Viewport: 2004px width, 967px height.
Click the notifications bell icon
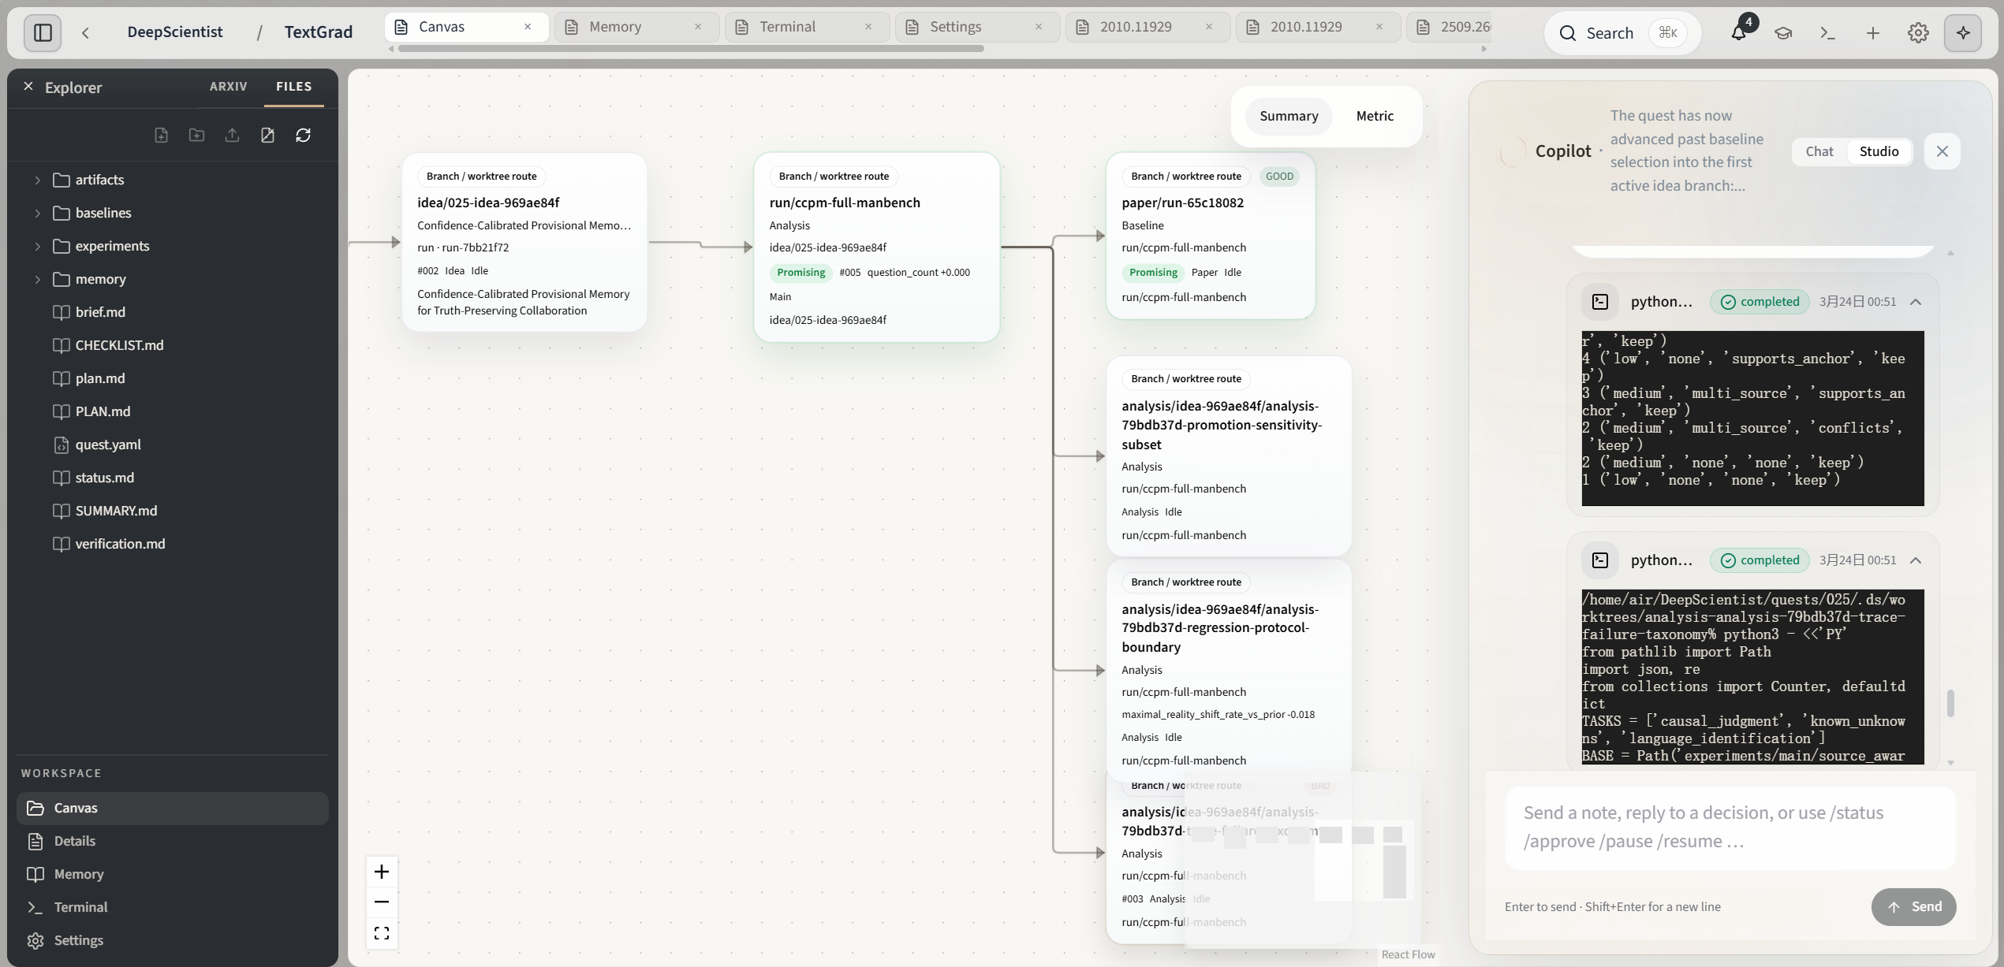pyautogui.click(x=1737, y=32)
